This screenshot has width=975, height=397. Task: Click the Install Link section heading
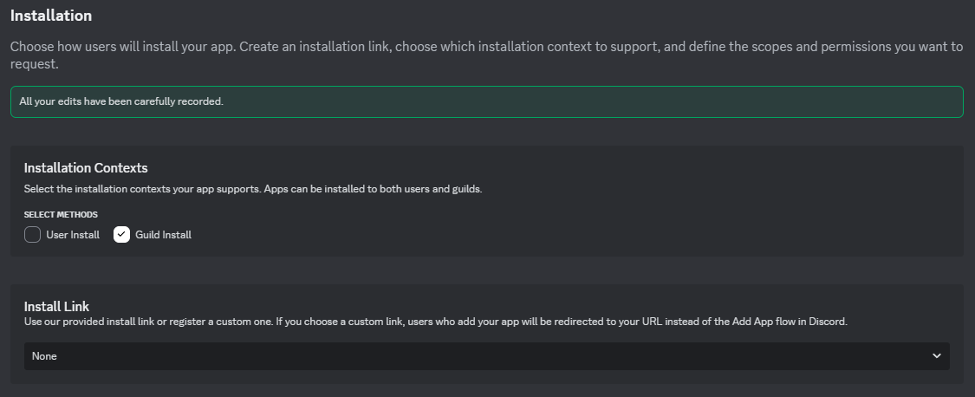coord(56,306)
